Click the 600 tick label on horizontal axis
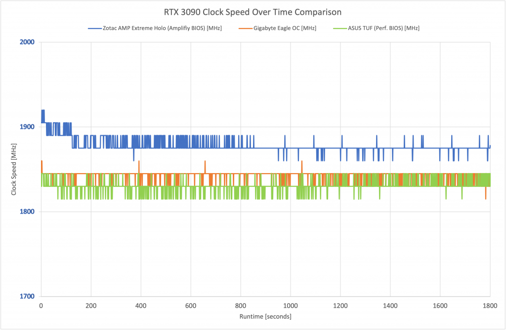This screenshot has height=330, width=506. tap(191, 306)
